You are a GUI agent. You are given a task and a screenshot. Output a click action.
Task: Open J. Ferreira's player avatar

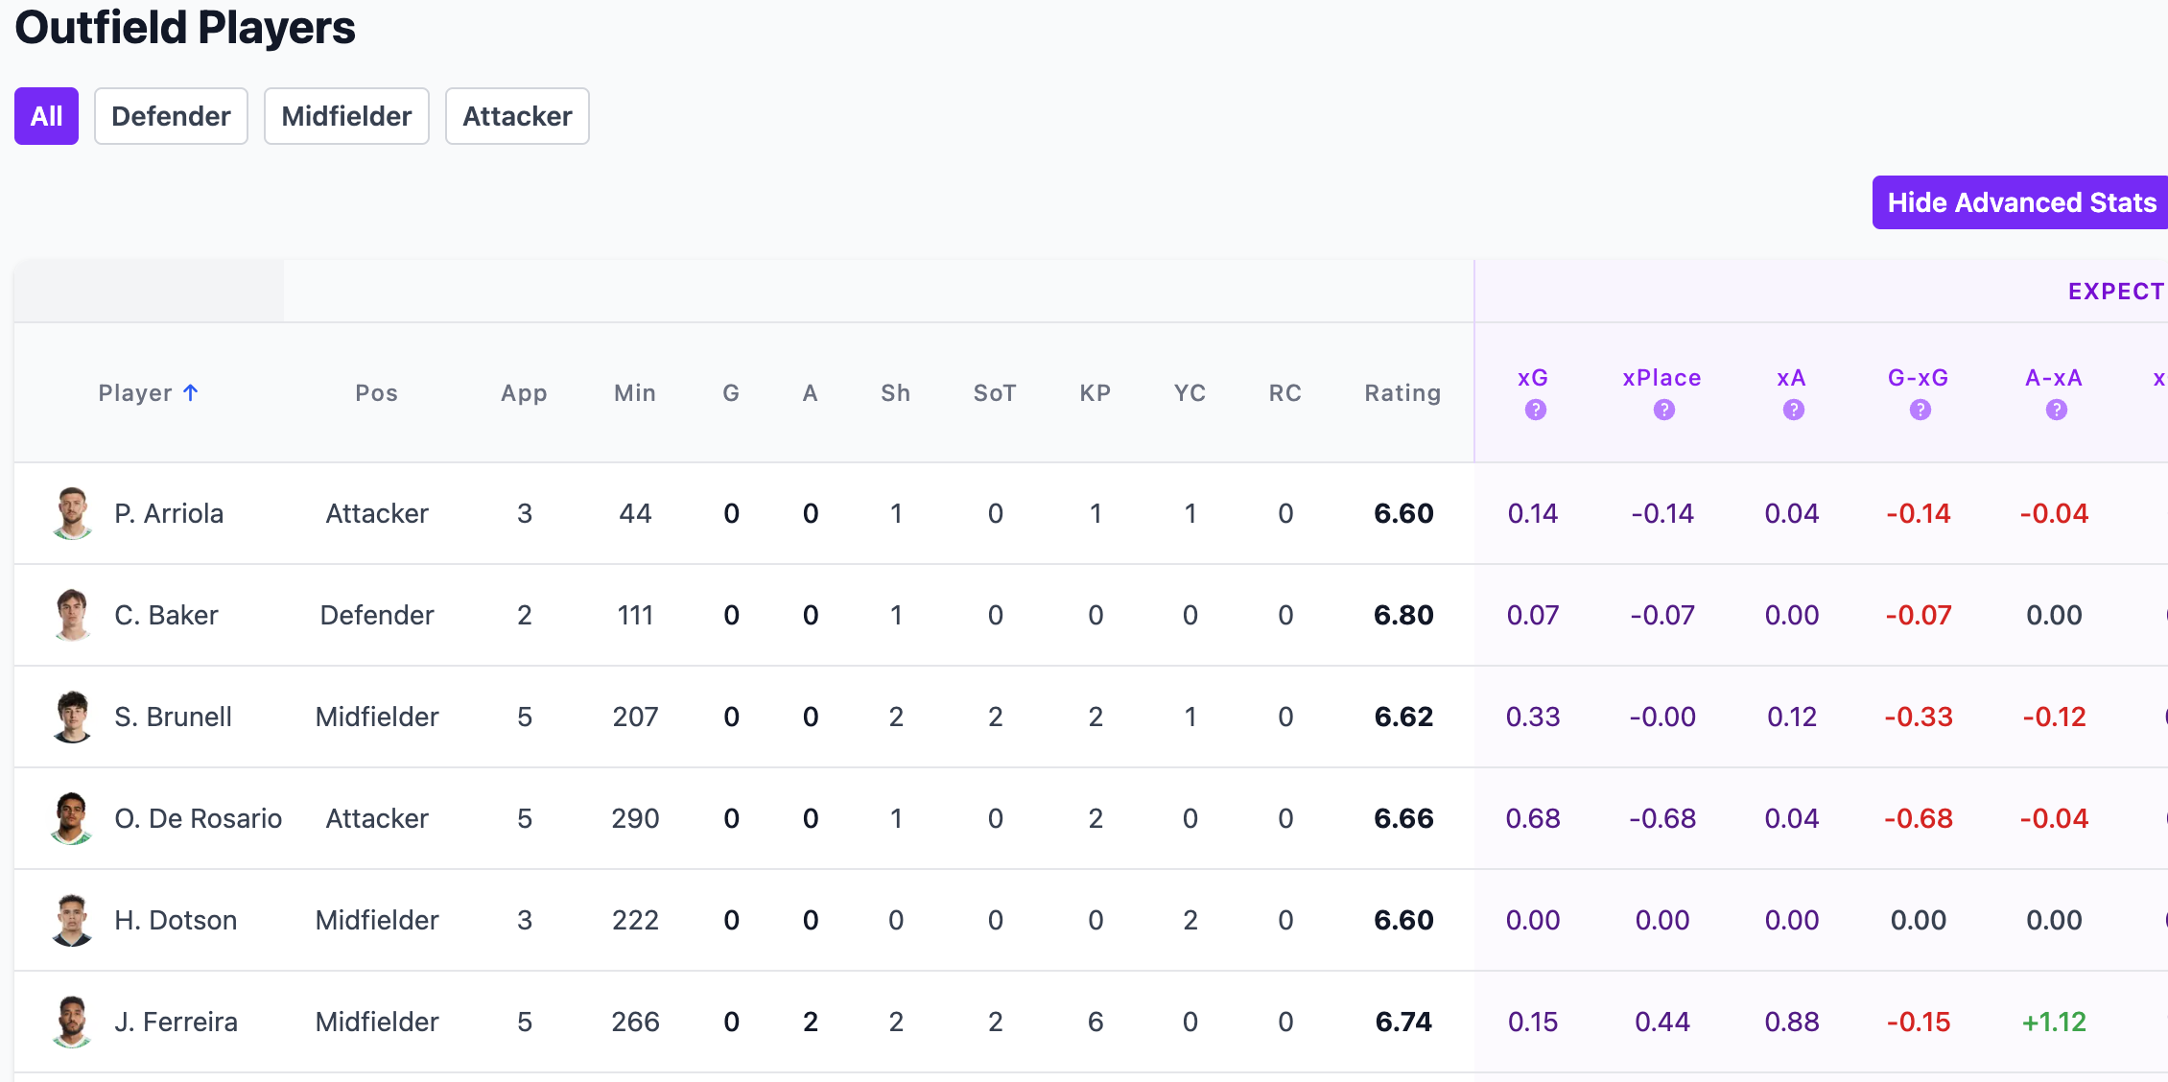coord(72,1022)
